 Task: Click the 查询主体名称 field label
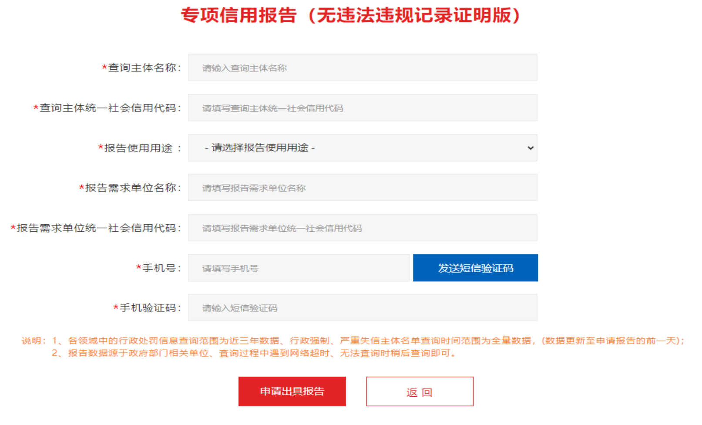pyautogui.click(x=142, y=68)
